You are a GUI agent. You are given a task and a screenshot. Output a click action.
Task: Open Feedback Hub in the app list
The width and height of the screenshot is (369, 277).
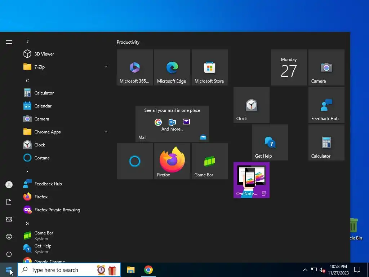coord(66,184)
